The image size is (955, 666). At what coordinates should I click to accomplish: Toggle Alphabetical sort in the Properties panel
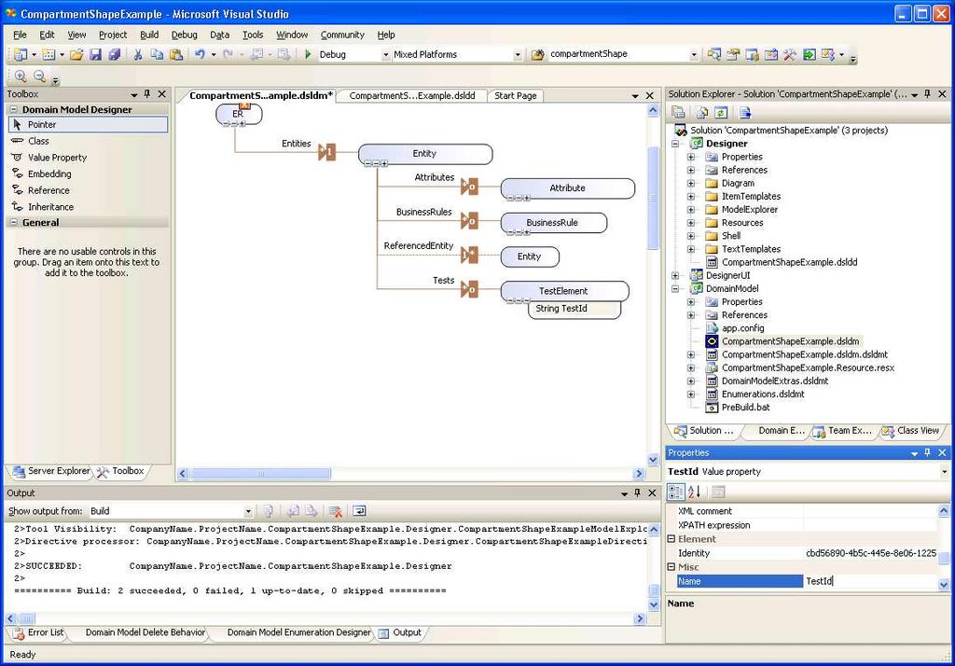click(x=694, y=492)
